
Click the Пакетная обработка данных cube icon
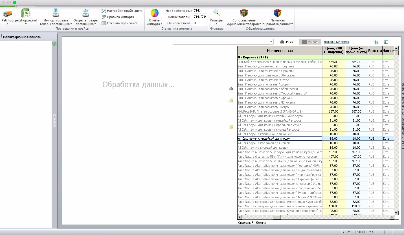pyautogui.click(x=278, y=13)
